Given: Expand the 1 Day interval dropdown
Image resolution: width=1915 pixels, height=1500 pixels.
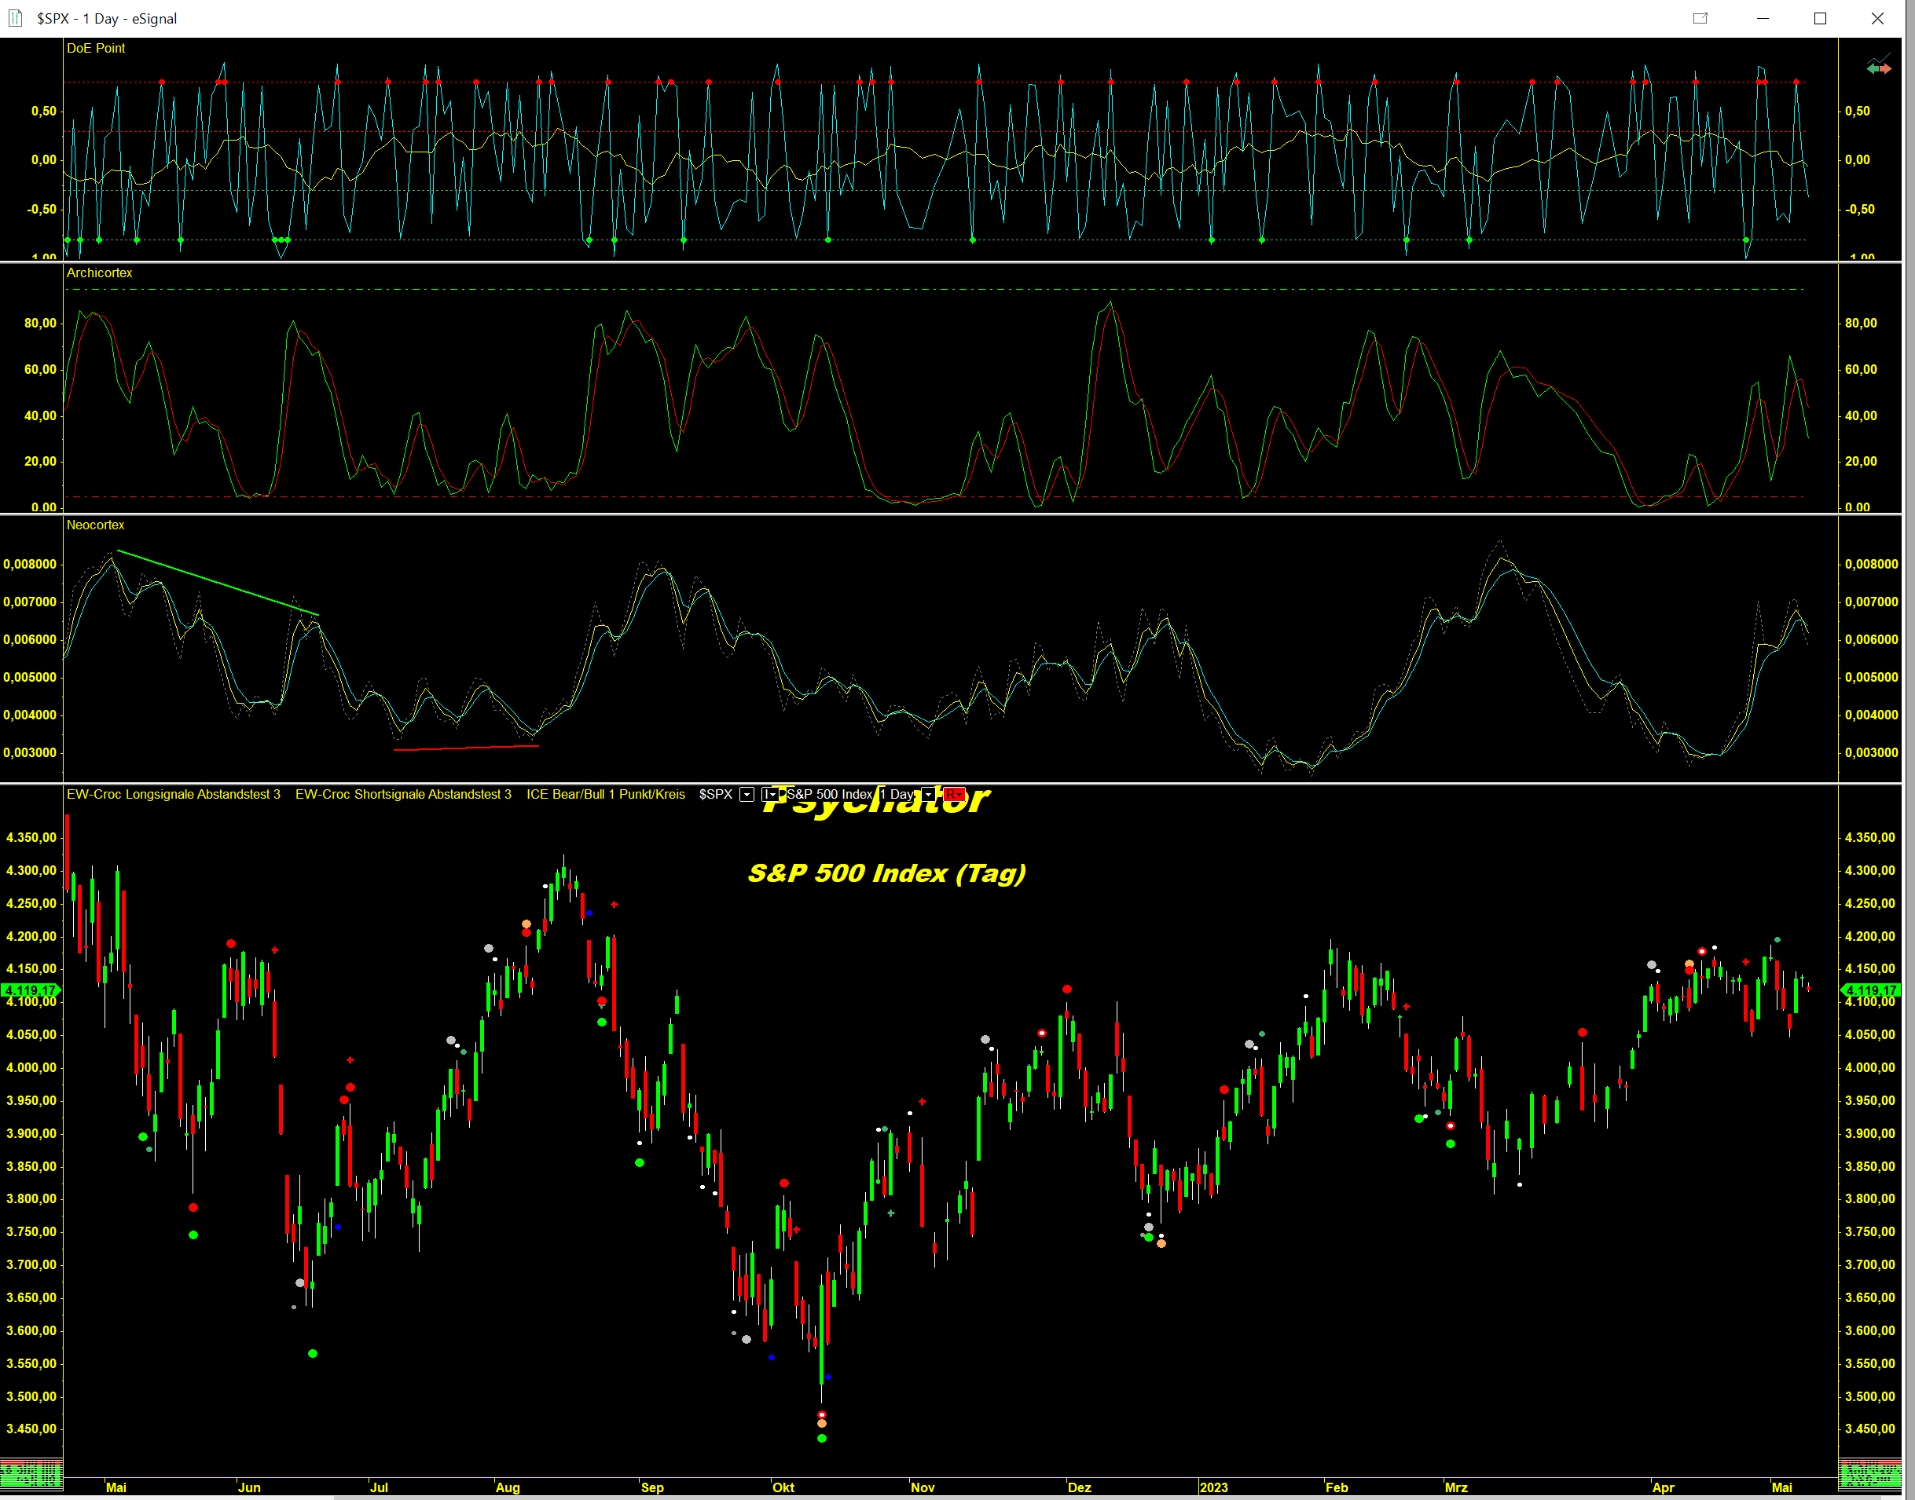Looking at the screenshot, I should [928, 795].
